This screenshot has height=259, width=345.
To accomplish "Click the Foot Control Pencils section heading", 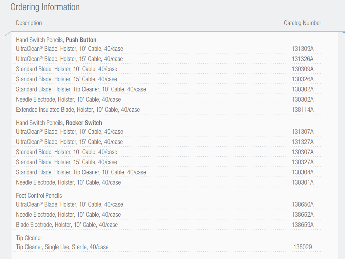I will [39, 196].
